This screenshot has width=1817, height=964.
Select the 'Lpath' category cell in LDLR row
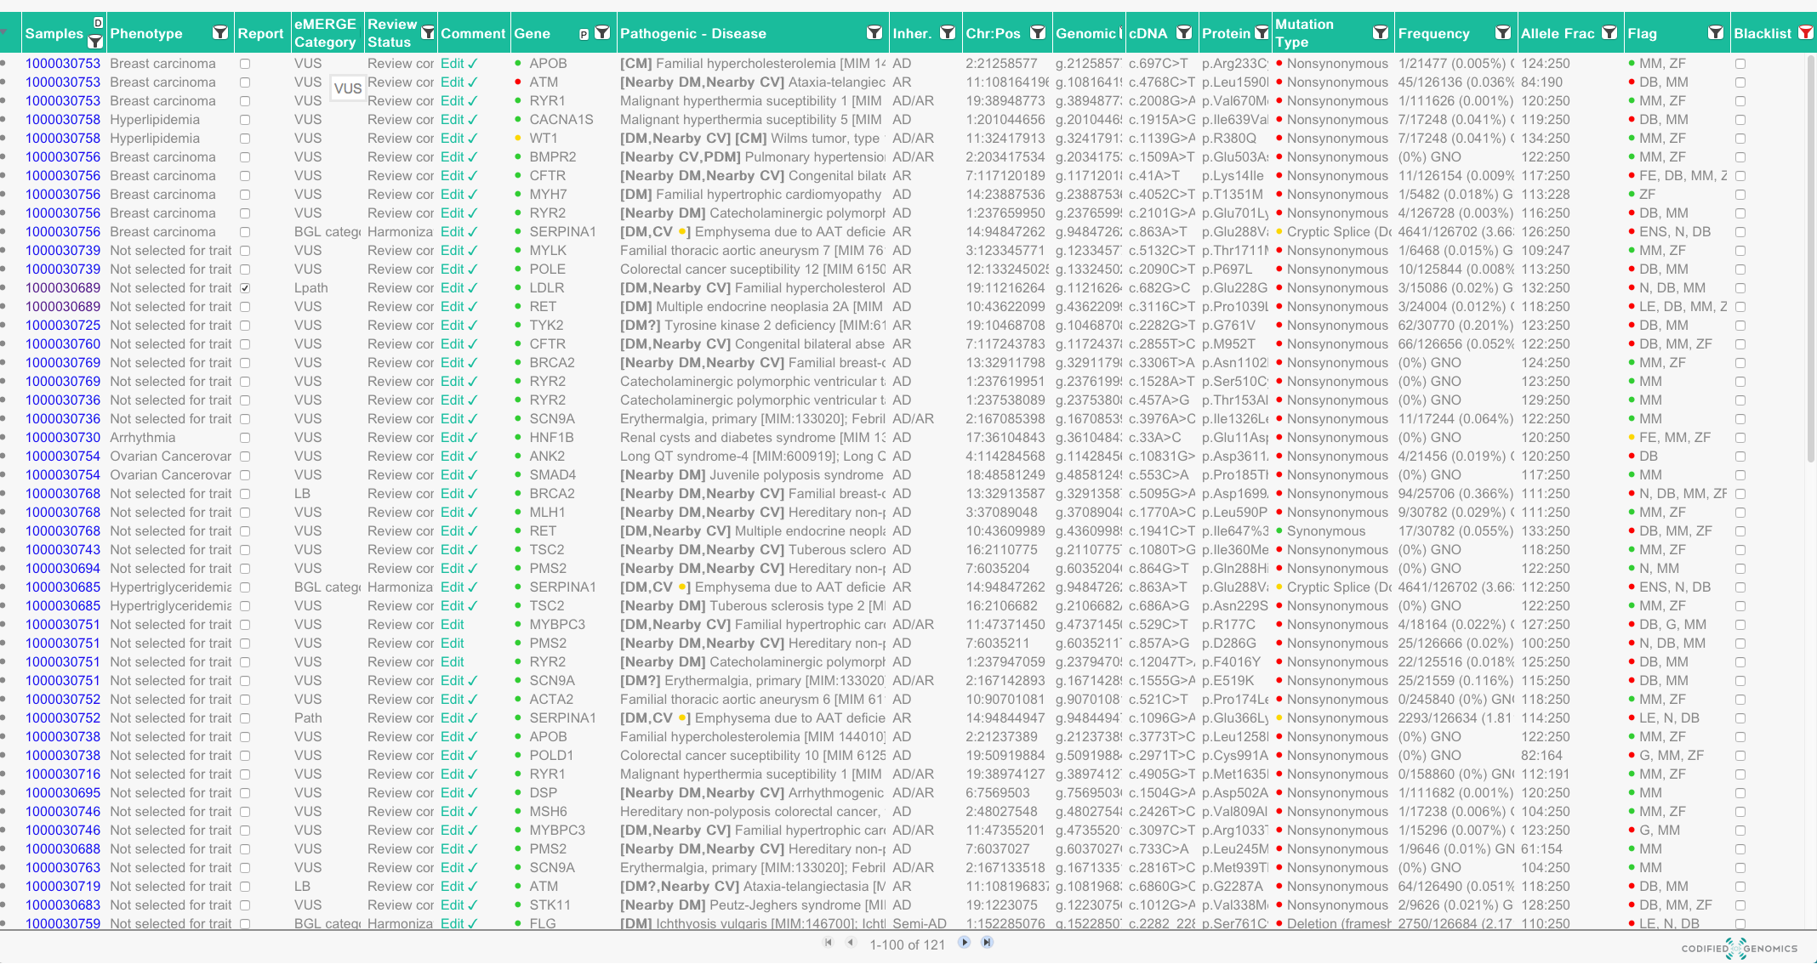(311, 288)
